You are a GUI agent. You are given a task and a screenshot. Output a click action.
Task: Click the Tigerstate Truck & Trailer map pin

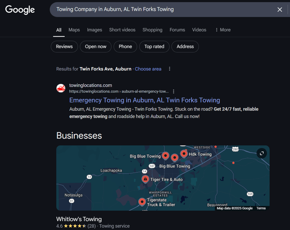click(142, 202)
